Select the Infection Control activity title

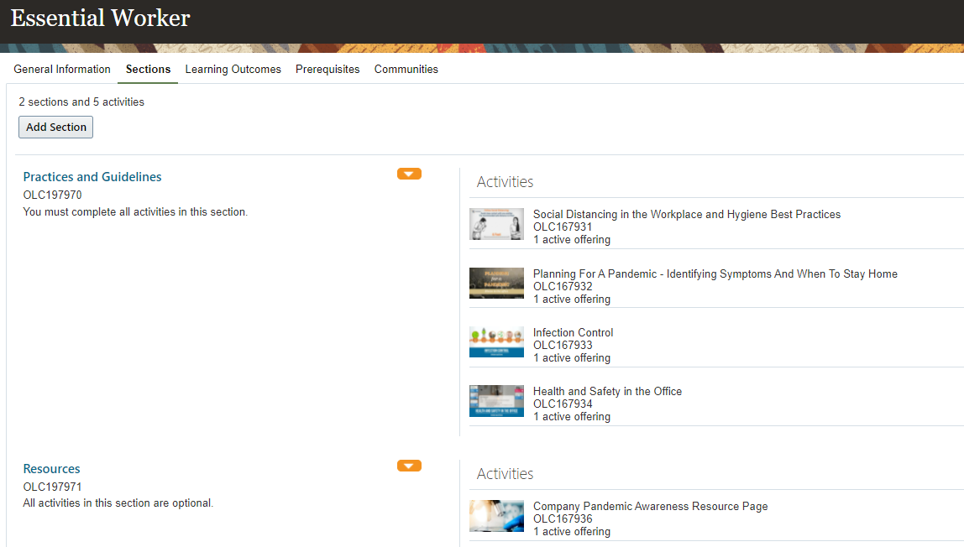pos(573,333)
